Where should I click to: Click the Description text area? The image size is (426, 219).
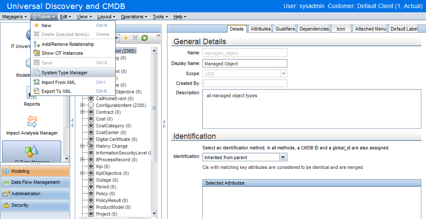pyautogui.click(x=311, y=109)
